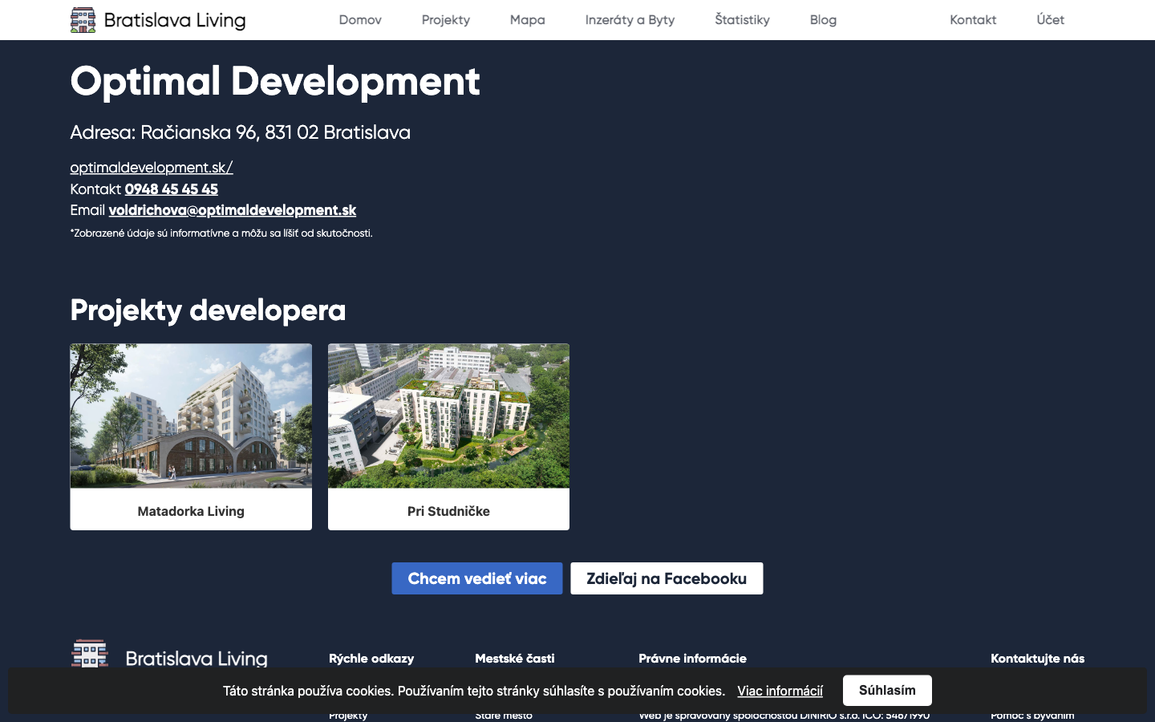Click the Právne informácie footer heading
Screen dimensions: 1155x722
693,659
